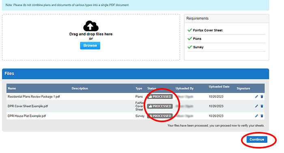Click the note about not combining PDF documents
Viewport: 284px width, 153px height.
[x=67, y=5]
